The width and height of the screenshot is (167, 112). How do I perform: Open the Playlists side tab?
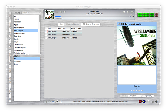click(10, 46)
